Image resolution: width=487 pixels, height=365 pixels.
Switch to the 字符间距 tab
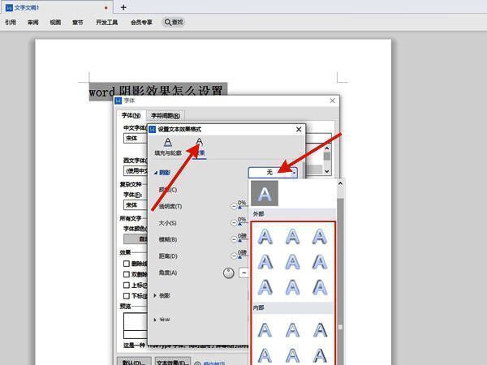(x=166, y=116)
